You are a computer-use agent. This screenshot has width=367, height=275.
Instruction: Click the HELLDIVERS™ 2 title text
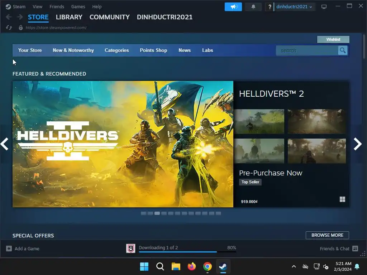[272, 94]
